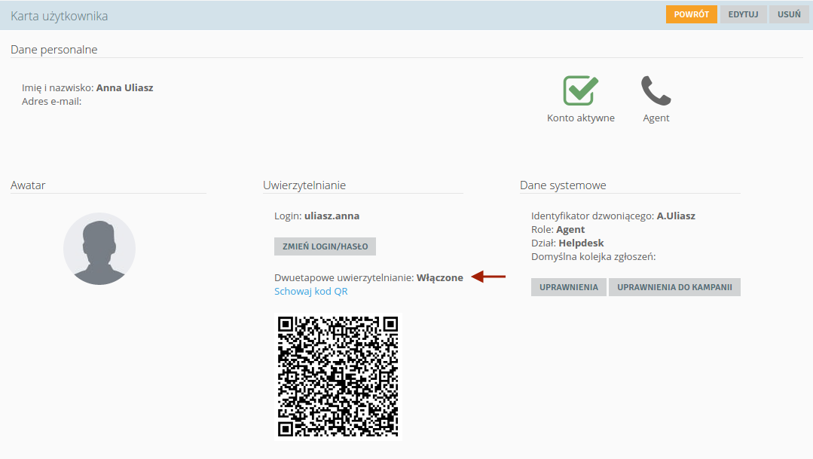Select the name text Anna Uliasz

[x=124, y=87]
